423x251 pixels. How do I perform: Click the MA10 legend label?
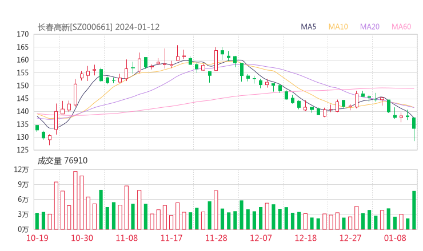pos(338,27)
